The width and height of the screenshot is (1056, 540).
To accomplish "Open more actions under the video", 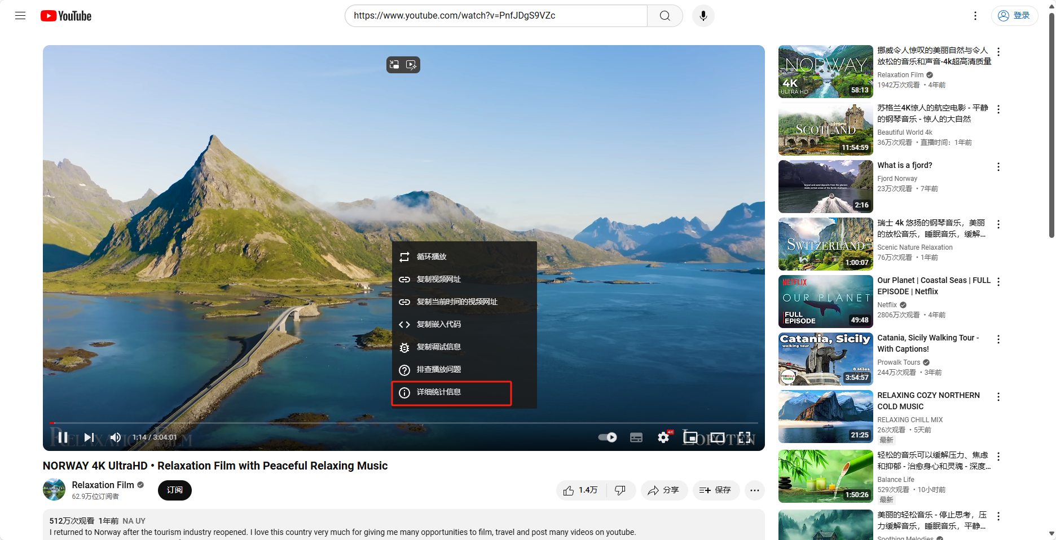I will pyautogui.click(x=754, y=490).
